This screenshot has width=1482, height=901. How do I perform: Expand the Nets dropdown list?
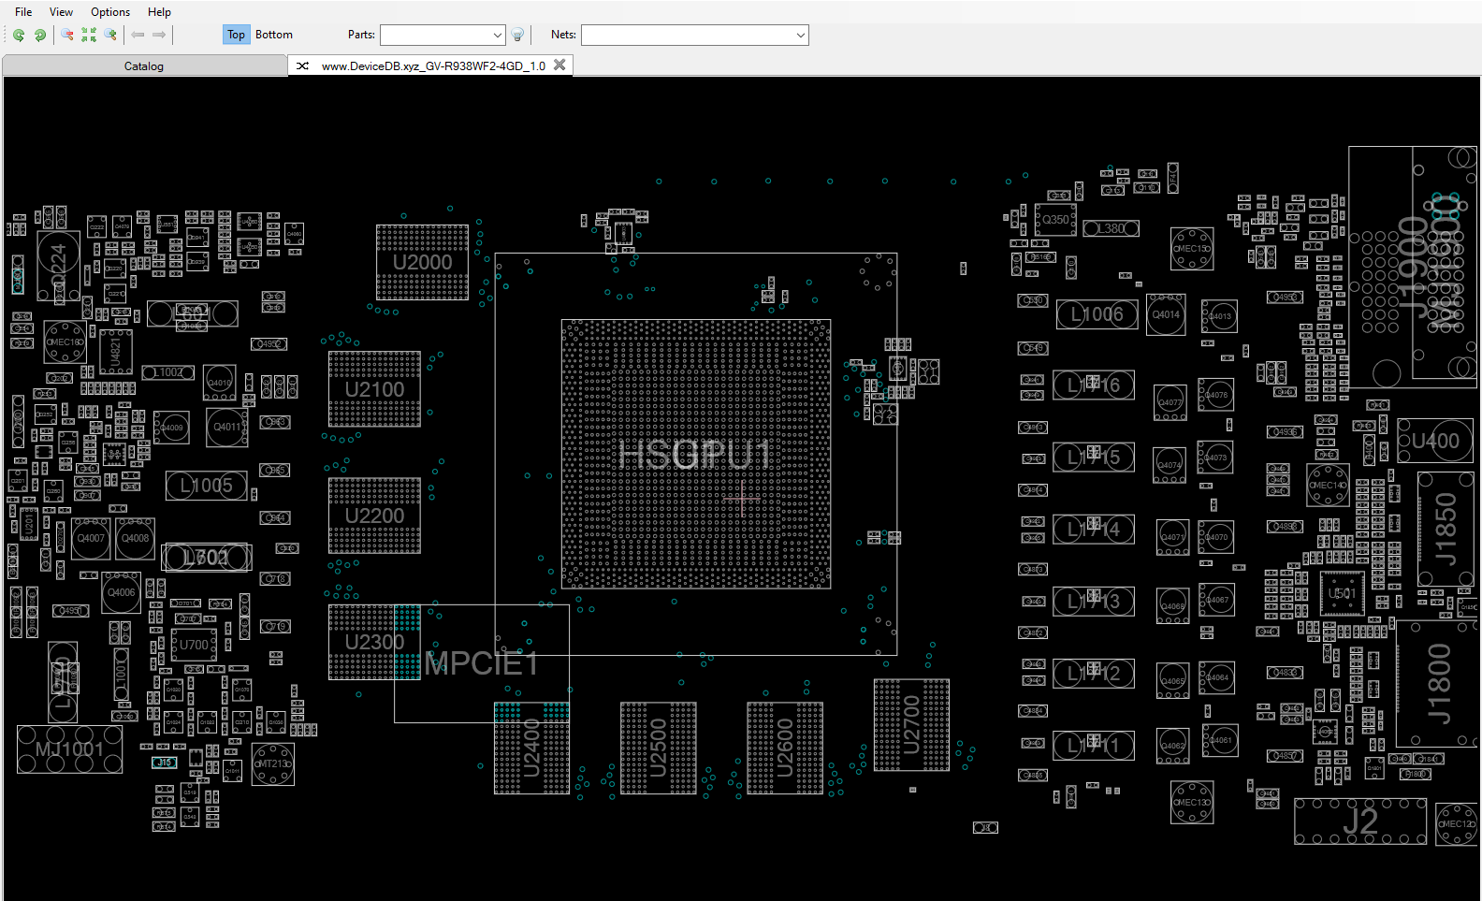(x=800, y=35)
